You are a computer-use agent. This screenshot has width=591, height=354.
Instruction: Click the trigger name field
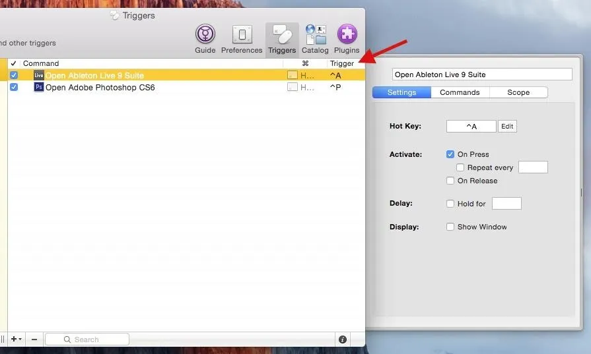(482, 74)
